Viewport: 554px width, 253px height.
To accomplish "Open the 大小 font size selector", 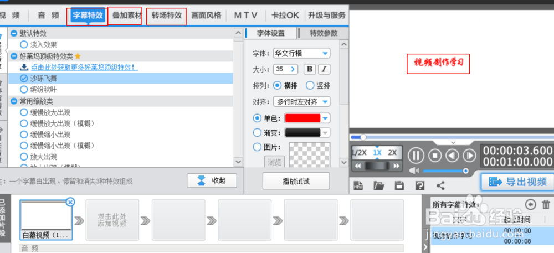I will pyautogui.click(x=285, y=69).
